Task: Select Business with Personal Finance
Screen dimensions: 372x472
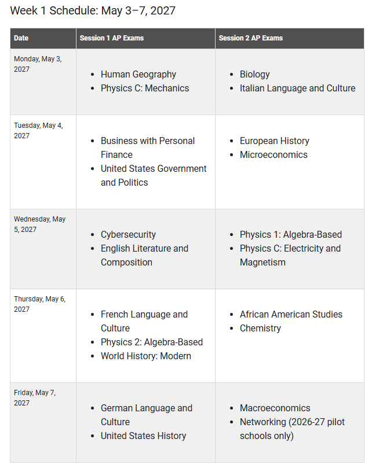Action: (148, 148)
